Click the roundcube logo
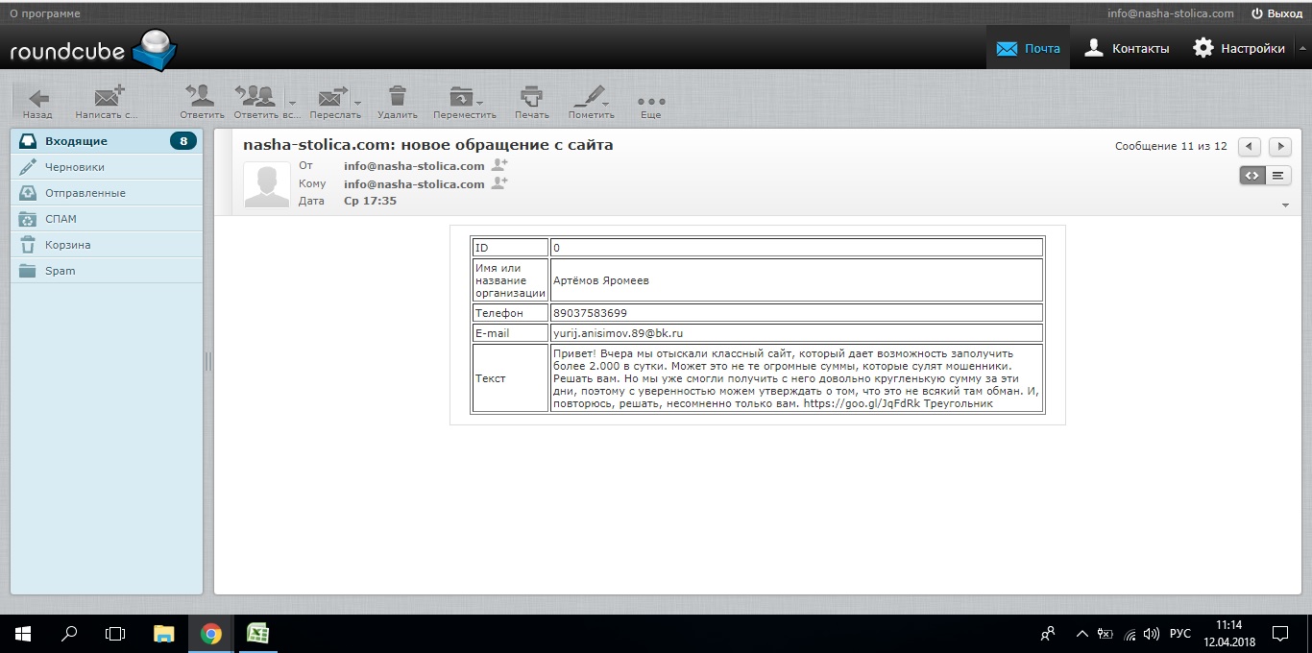This screenshot has height=653, width=1312. point(92,51)
